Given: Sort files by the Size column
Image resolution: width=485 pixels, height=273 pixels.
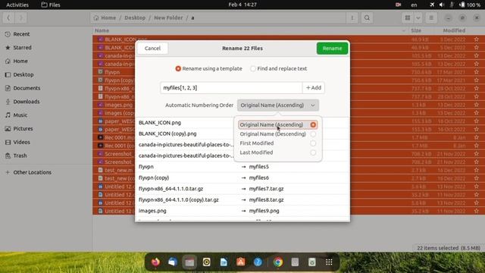Looking at the screenshot, I should [x=416, y=30].
